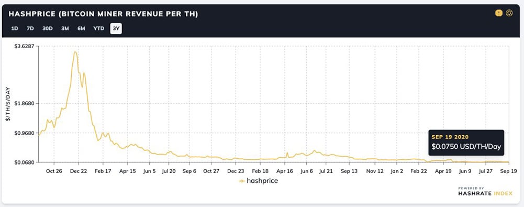This screenshot has height=207, width=524.
Task: Switch to the 30D range
Action: [48, 28]
